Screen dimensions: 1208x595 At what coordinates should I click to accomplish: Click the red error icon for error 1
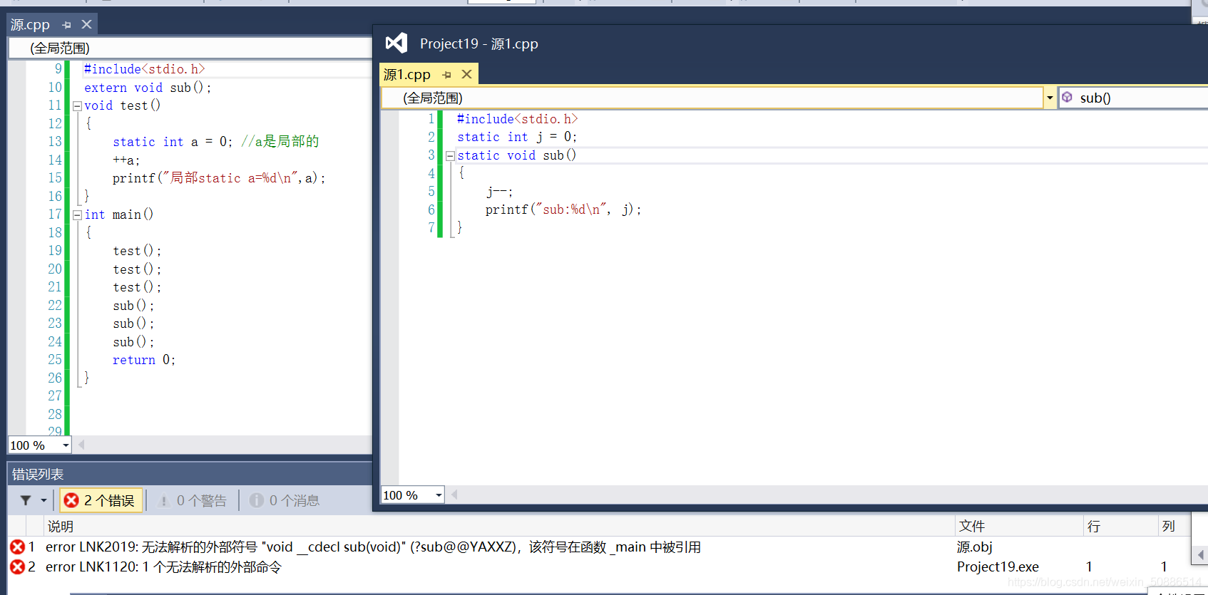coord(18,547)
